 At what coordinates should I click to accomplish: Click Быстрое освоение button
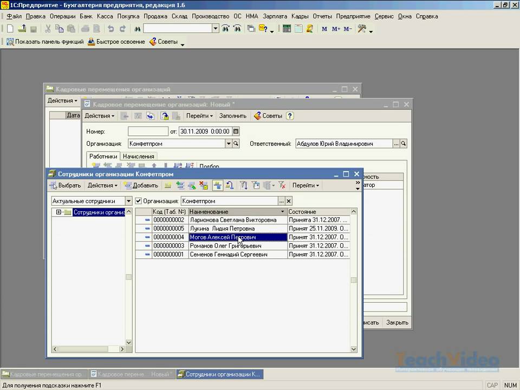116,42
